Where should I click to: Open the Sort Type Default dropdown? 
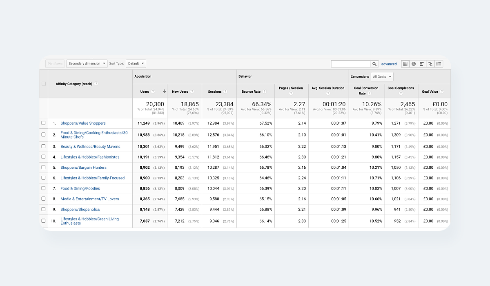[x=136, y=64]
